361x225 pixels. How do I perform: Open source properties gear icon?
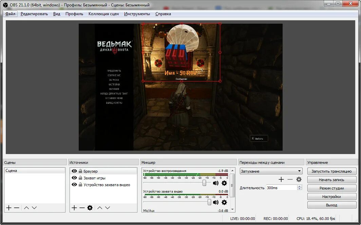click(90, 208)
